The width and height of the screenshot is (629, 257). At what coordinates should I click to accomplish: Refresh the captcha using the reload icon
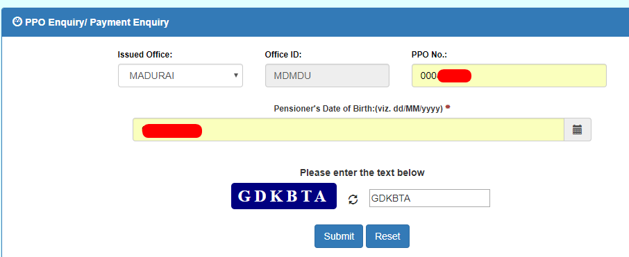coord(353,200)
